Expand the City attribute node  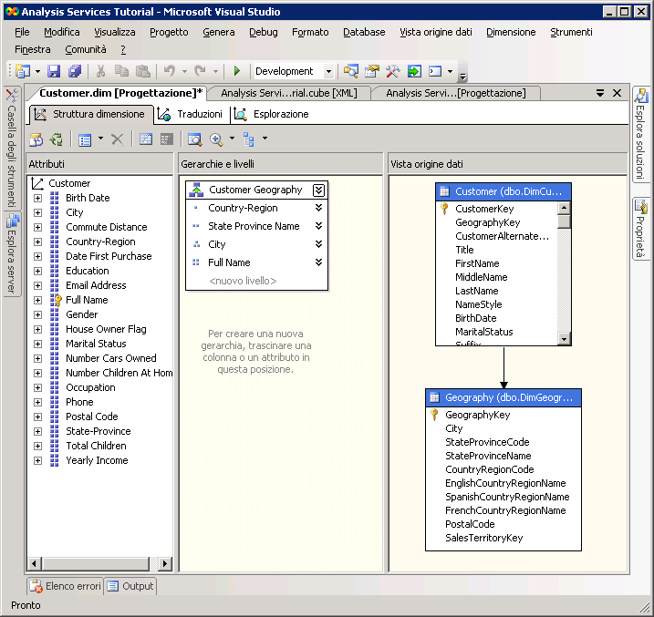click(37, 212)
